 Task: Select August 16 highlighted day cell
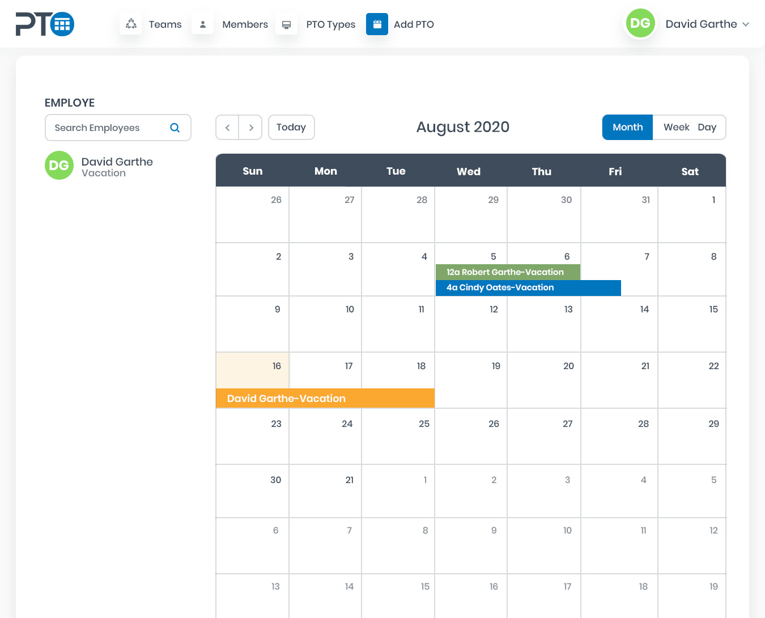253,370
